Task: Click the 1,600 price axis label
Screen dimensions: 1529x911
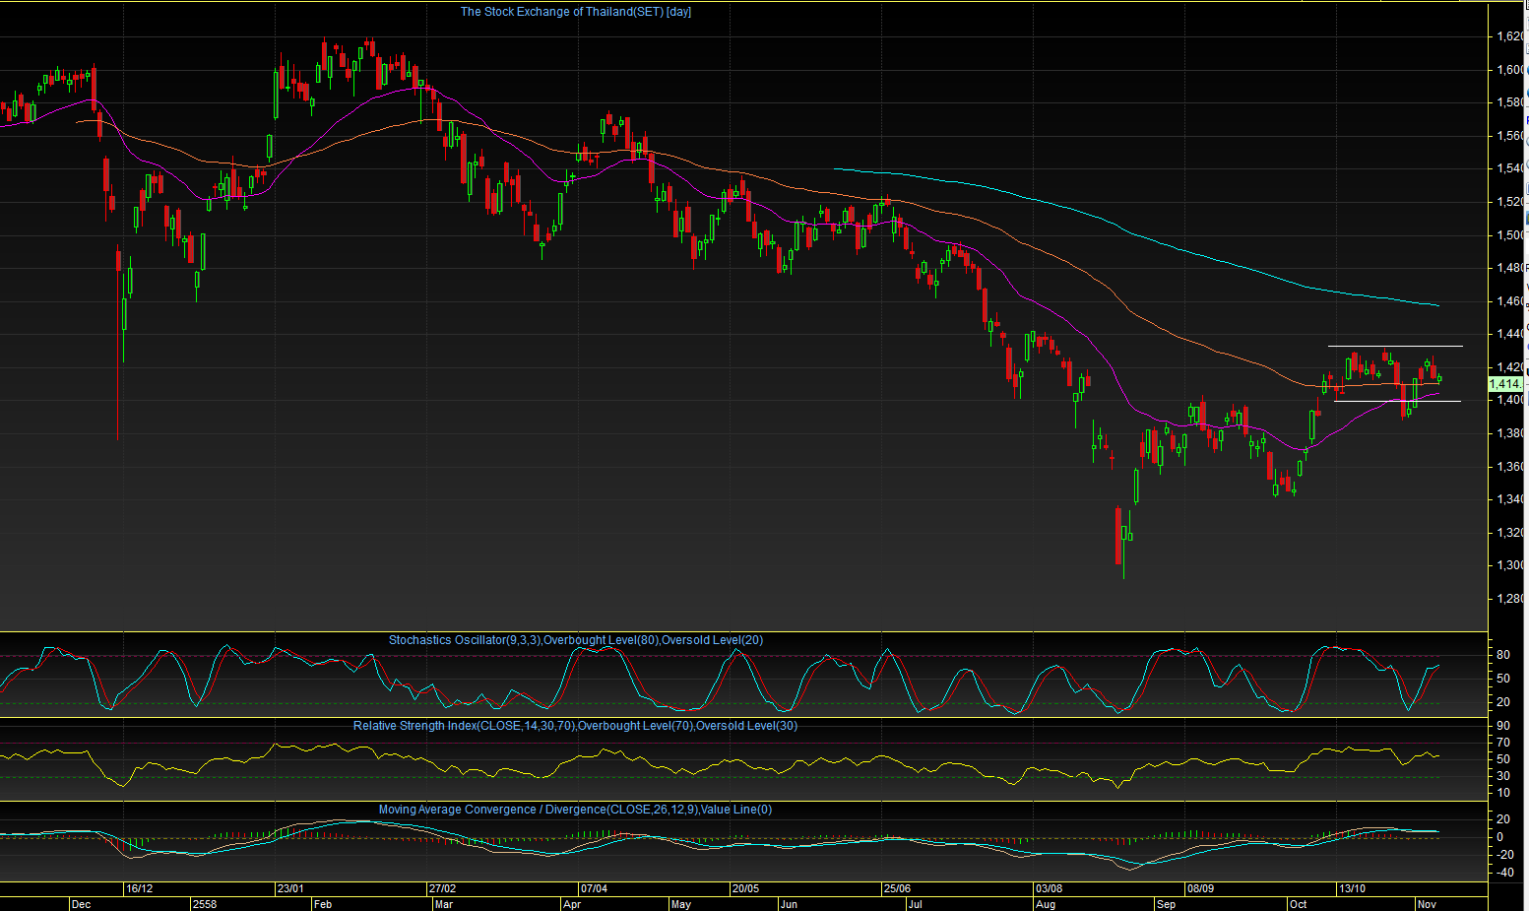Action: (1511, 70)
